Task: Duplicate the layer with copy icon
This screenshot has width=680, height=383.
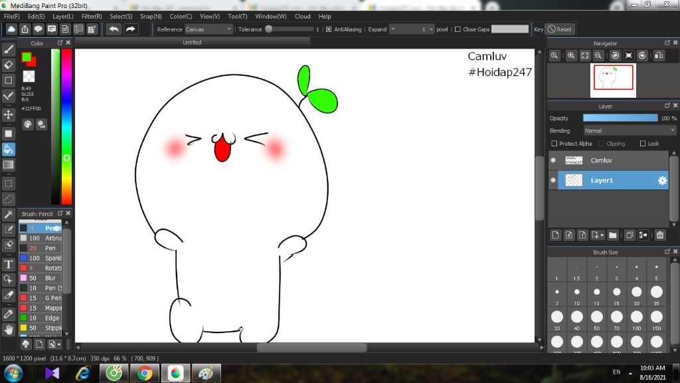Action: [630, 235]
